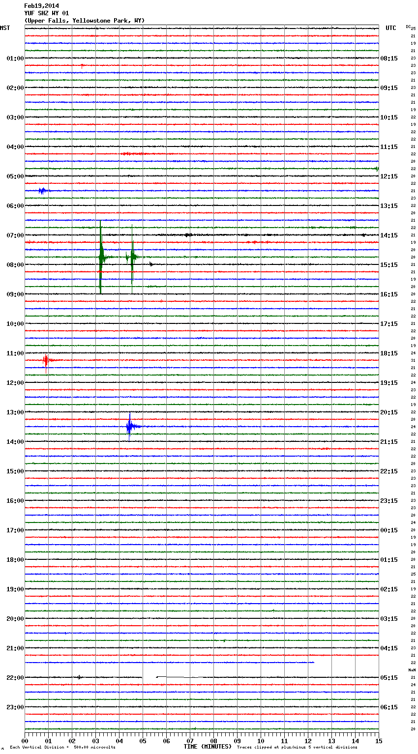Select the 04:00 MST row label
This screenshot has height=754, width=418.
coord(15,147)
